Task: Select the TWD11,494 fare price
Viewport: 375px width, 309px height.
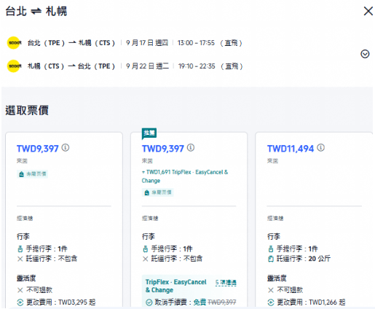Action: tap(291, 149)
